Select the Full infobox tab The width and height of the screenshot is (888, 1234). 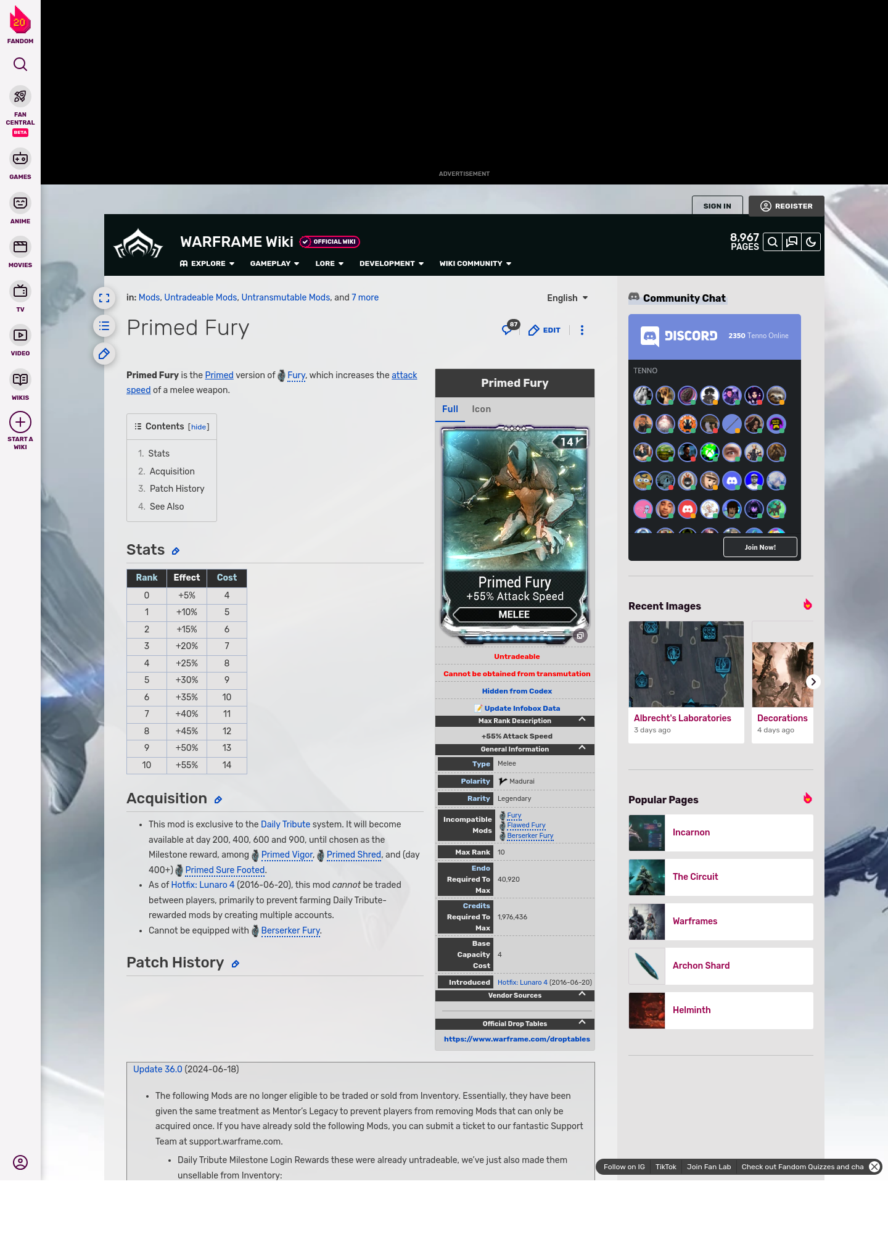tap(450, 409)
